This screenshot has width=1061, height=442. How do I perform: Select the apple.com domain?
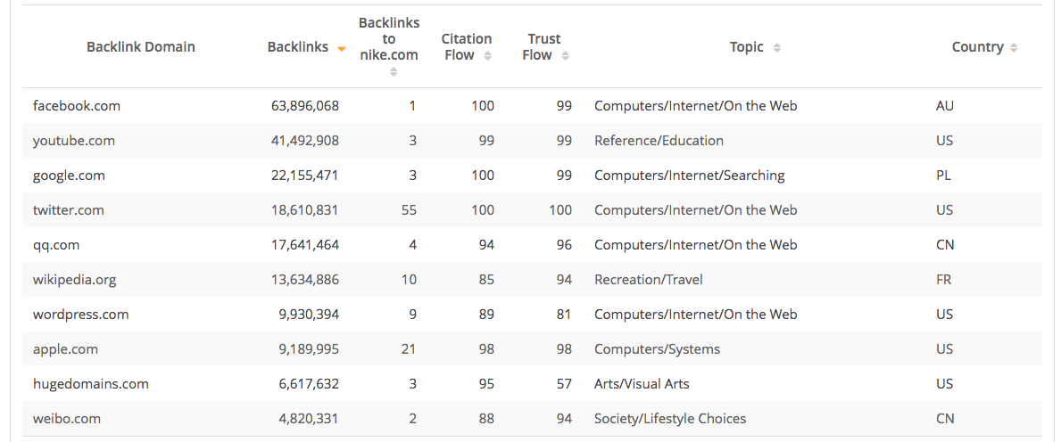pyautogui.click(x=65, y=348)
